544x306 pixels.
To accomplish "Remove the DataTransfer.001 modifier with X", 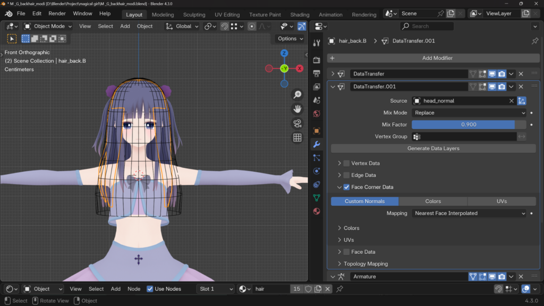I will (521, 87).
